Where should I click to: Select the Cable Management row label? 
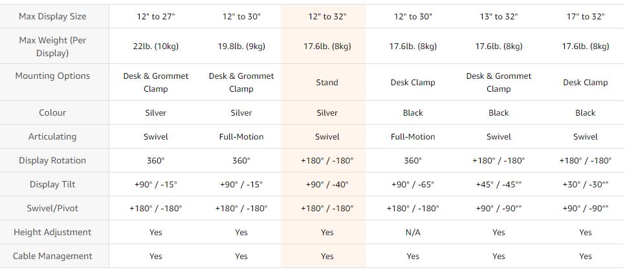click(52, 256)
